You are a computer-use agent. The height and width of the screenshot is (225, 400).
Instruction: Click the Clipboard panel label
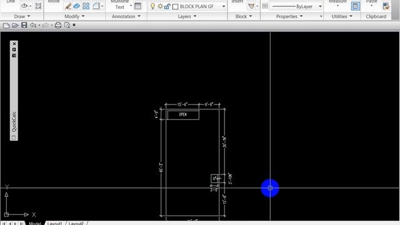pos(376,17)
